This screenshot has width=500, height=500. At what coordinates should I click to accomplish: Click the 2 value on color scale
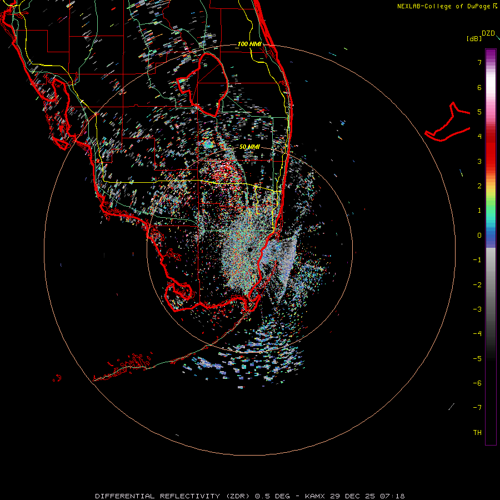(479, 186)
